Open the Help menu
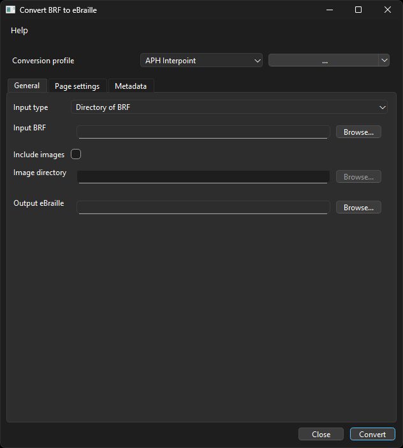 pyautogui.click(x=19, y=31)
